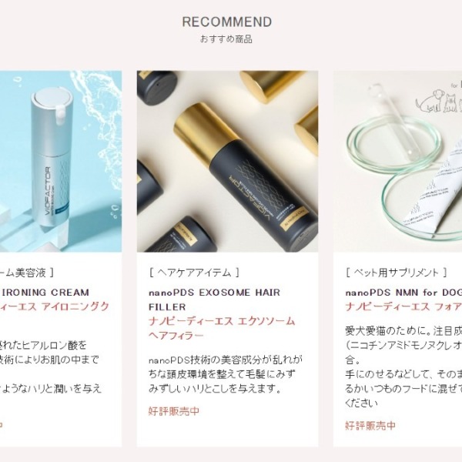
Task: Click the IRONING CREAM product title
Action: point(45,293)
